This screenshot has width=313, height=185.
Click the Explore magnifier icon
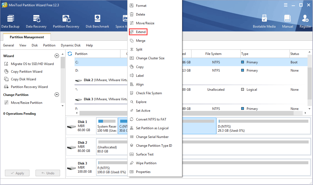(x=132, y=102)
